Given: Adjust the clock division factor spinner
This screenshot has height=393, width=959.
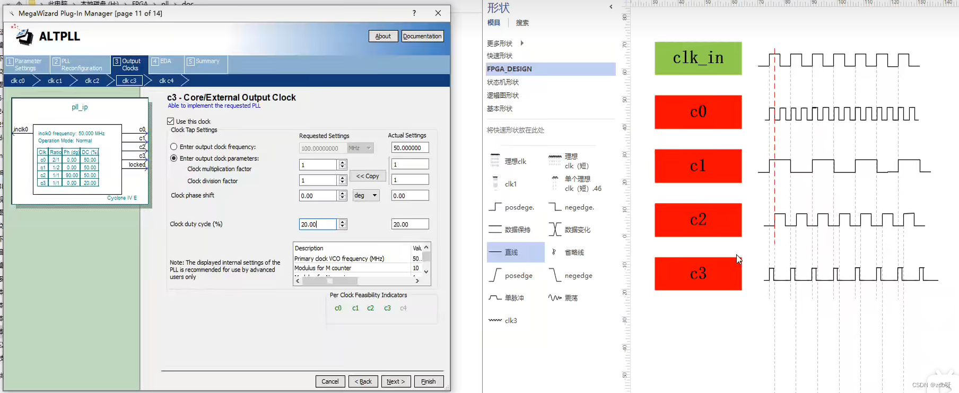Looking at the screenshot, I should click(343, 180).
